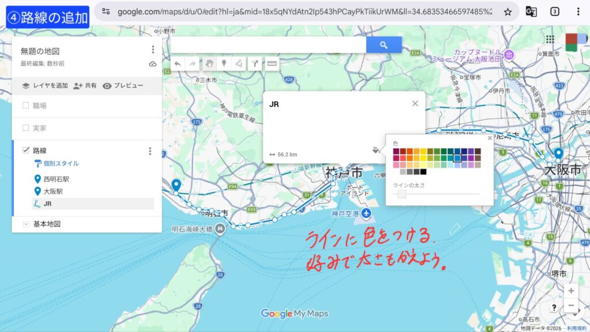Choose the add marker pin tool
The width and height of the screenshot is (590, 332).
(x=224, y=64)
